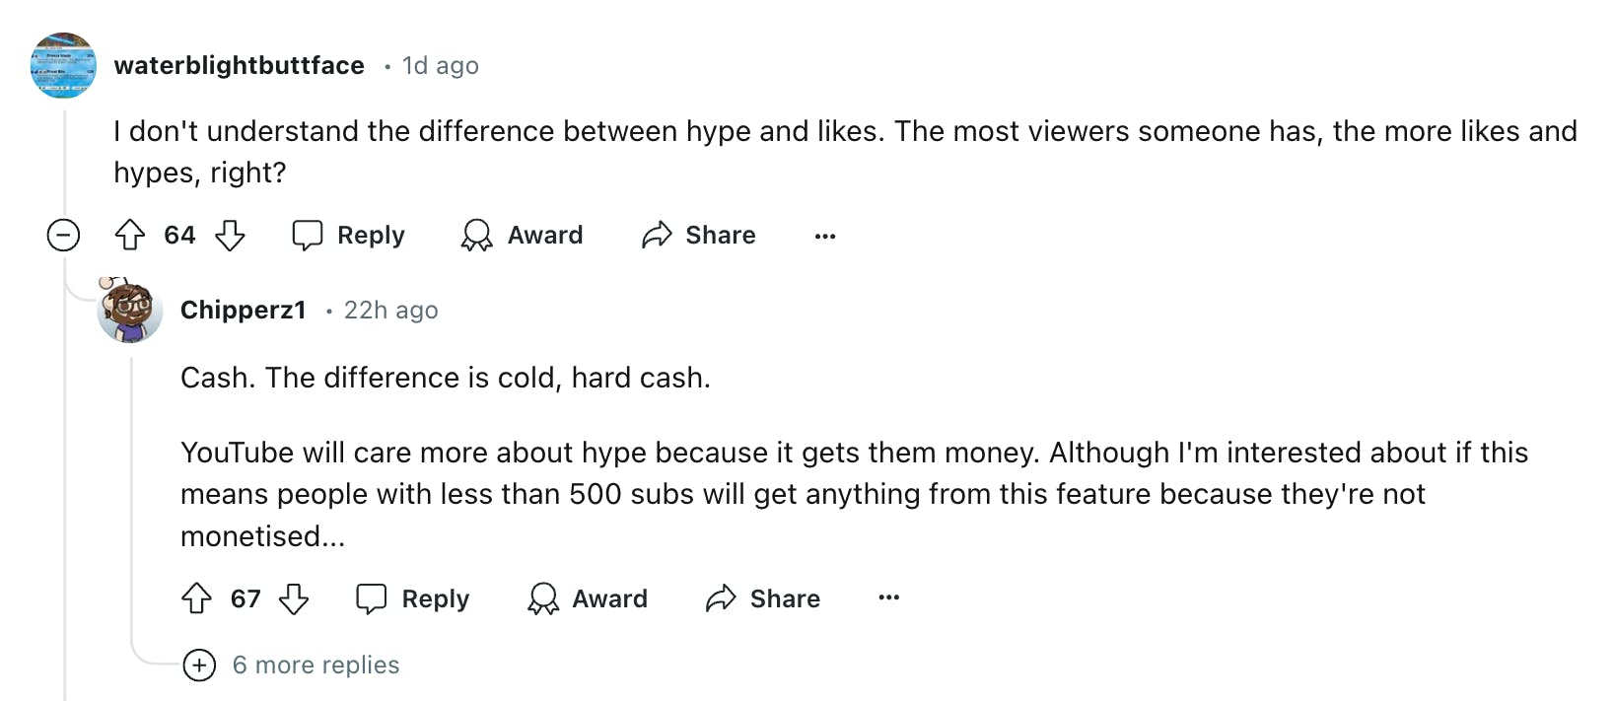
Task: Expand the 6 more replies with the plus icon
Action: 199,666
